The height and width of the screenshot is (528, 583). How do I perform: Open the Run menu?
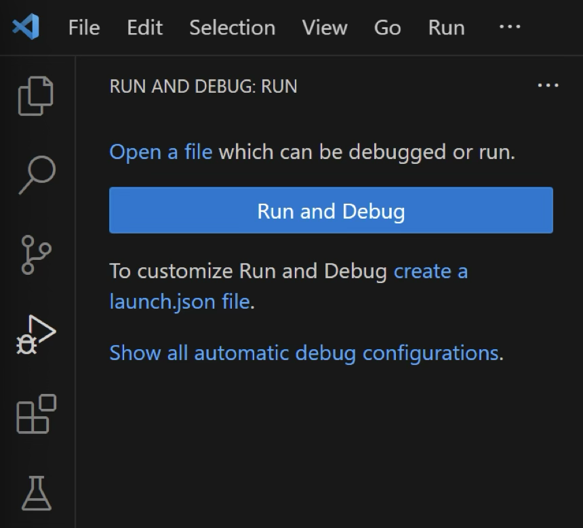[x=445, y=27]
